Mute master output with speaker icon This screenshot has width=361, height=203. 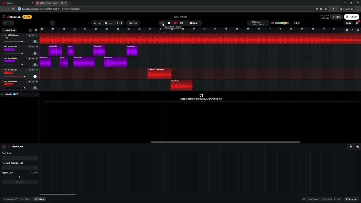(272, 23)
